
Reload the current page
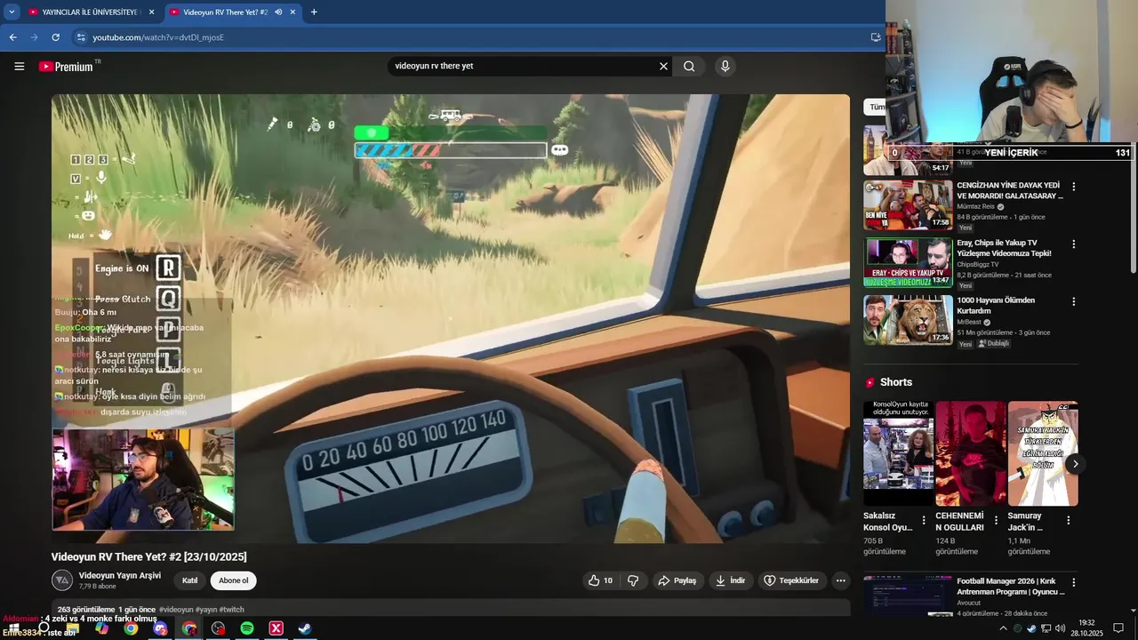[x=55, y=37]
